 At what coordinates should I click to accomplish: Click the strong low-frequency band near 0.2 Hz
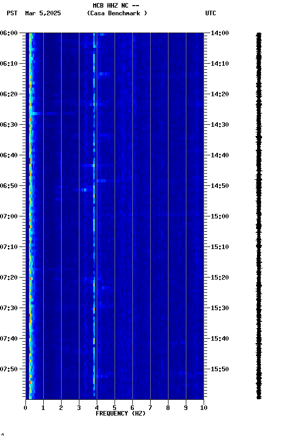tap(30, 216)
